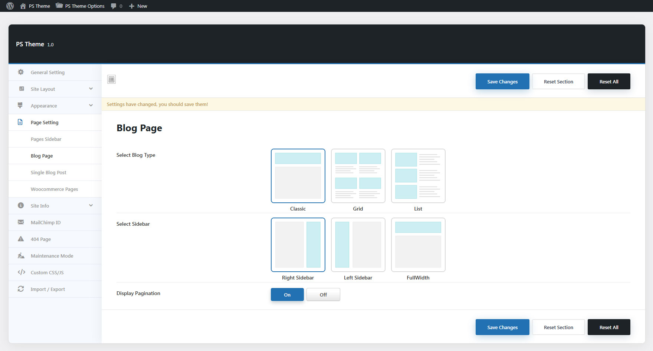Open the Single Blog Post submenu

click(x=49, y=172)
